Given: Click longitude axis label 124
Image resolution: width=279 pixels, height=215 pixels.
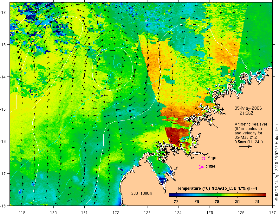Looking at the screenshot, I should 178,212.
